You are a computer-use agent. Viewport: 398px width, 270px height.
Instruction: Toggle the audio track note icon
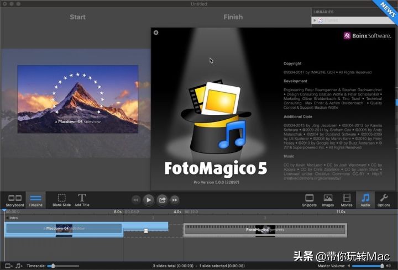18,266
